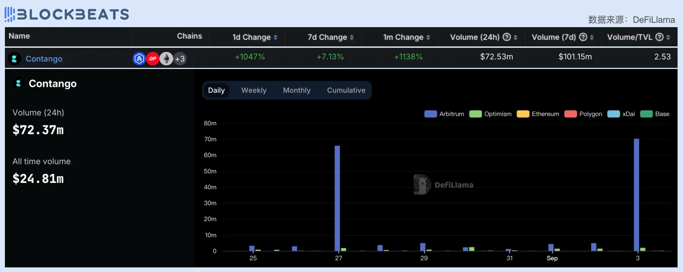Click the +3 more chains badge
This screenshot has height=272, width=683.
180,59
